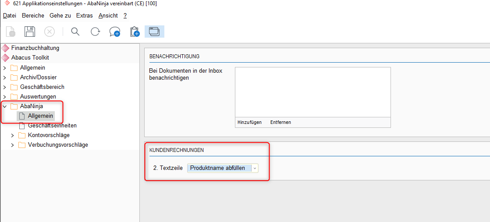Image resolution: width=490 pixels, height=222 pixels.
Task: Select Allgemein page under AbaNinja
Action: [x=41, y=116]
